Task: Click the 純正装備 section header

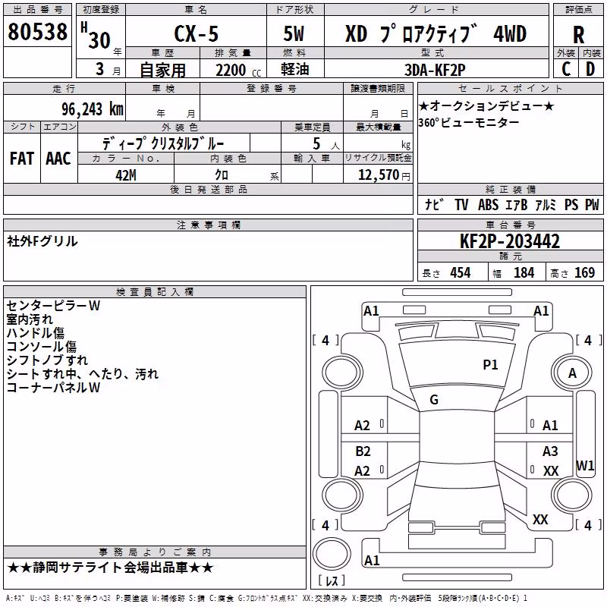Action: pyautogui.click(x=511, y=189)
